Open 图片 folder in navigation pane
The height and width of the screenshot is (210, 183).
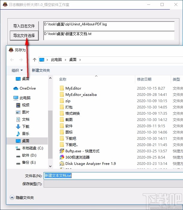(26, 112)
